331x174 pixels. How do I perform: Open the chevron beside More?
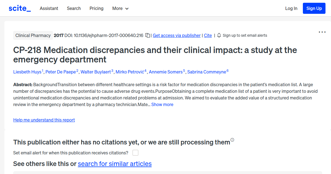(x=127, y=9)
